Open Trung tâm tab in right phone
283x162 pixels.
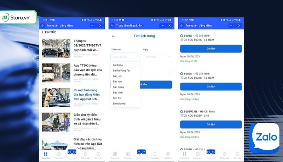coord(197,156)
